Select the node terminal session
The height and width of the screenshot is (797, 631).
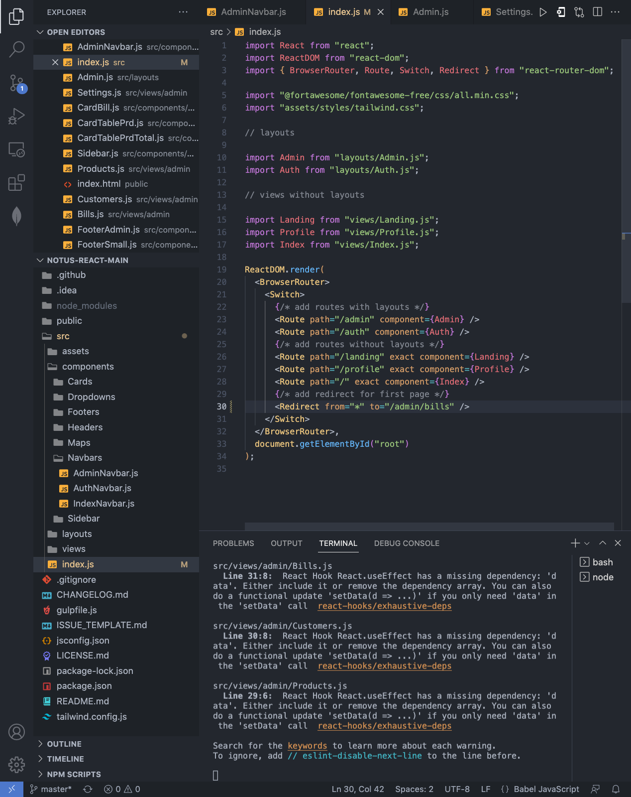597,577
